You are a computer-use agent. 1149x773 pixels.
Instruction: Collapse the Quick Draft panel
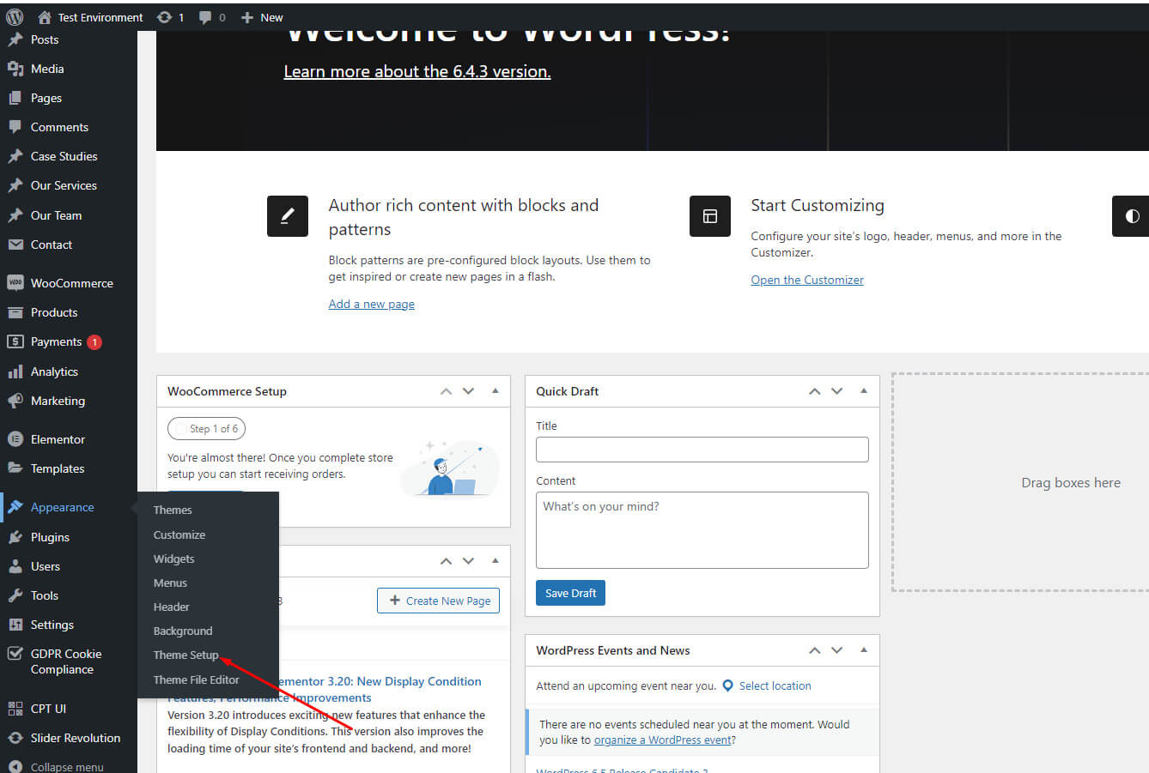[x=864, y=391]
